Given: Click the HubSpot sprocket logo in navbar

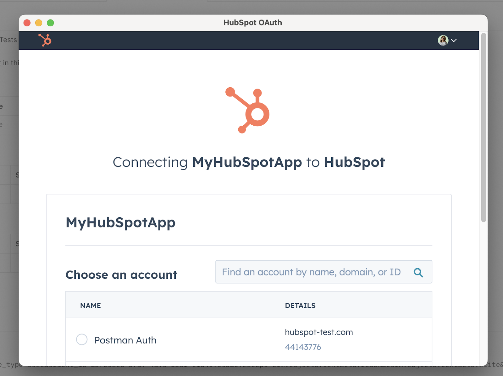Looking at the screenshot, I should tap(45, 40).
